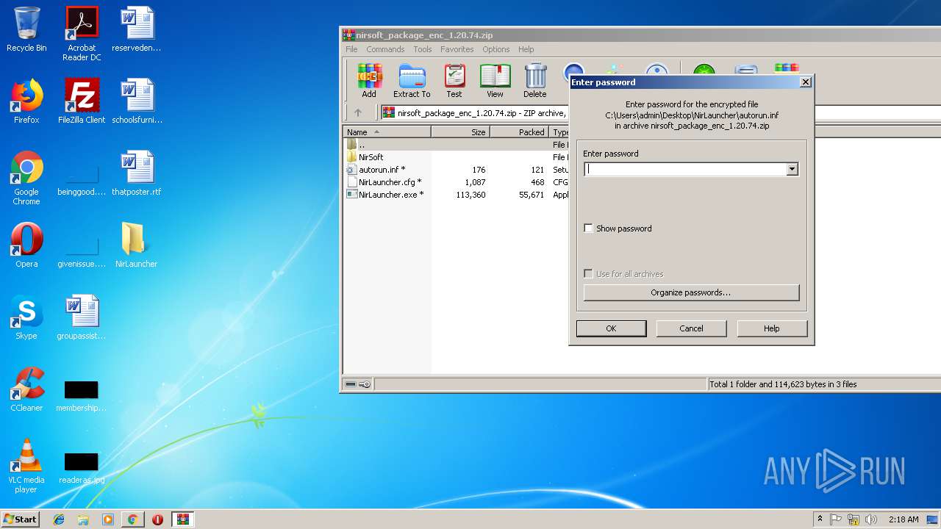The height and width of the screenshot is (529, 941).
Task: Open CCleaner desktop shortcut
Action: click(x=26, y=389)
